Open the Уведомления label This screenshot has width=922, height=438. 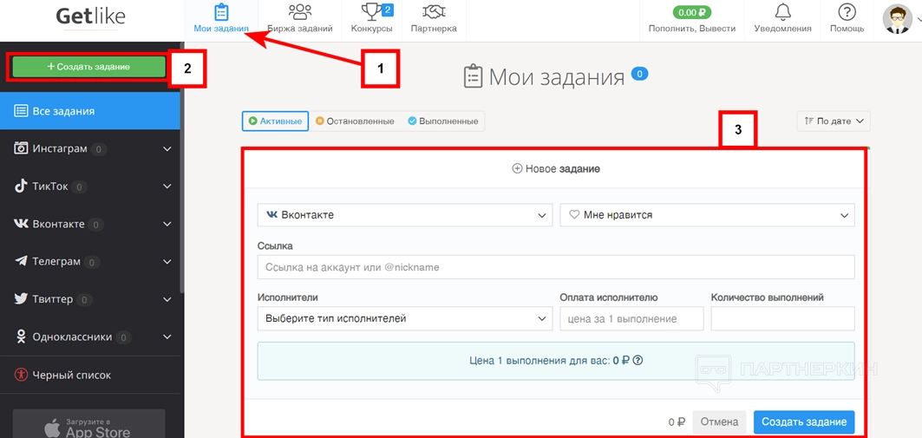coord(782,29)
